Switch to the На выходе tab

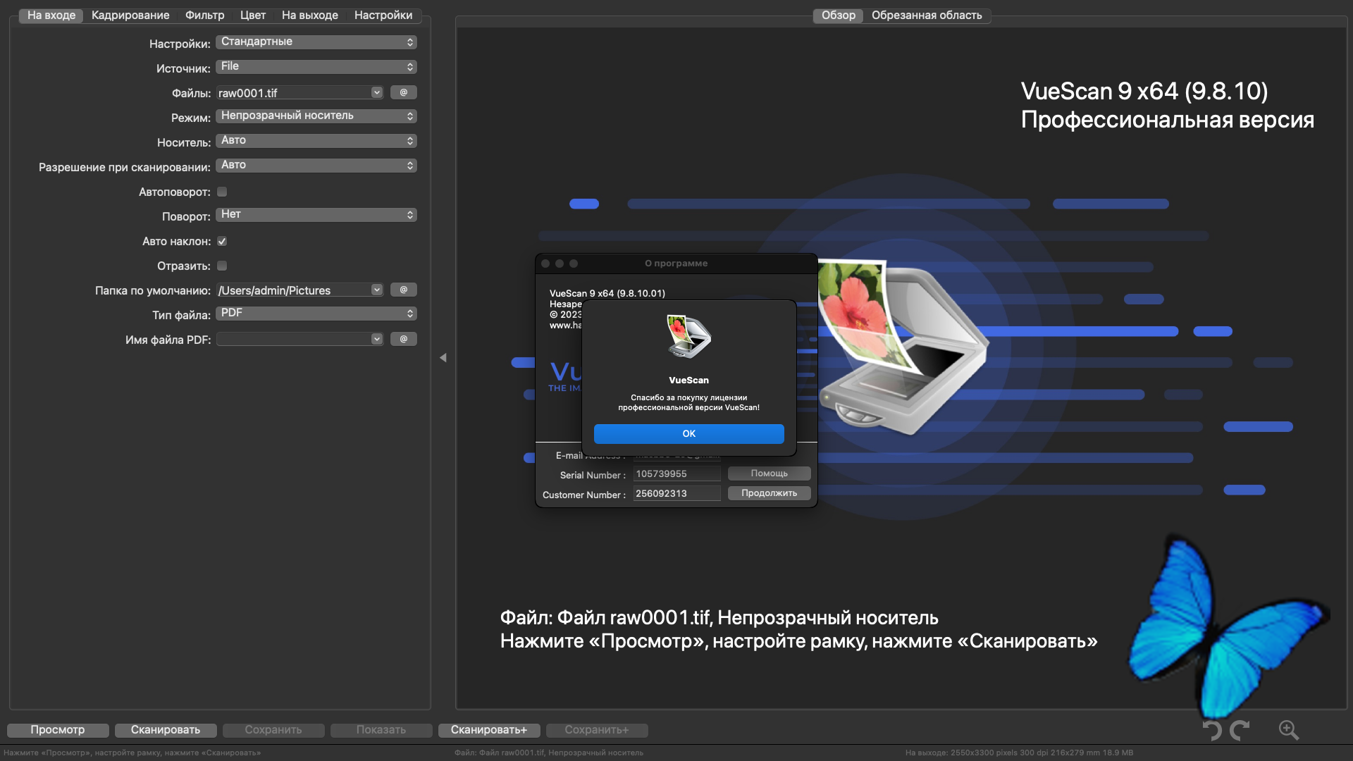310,16
